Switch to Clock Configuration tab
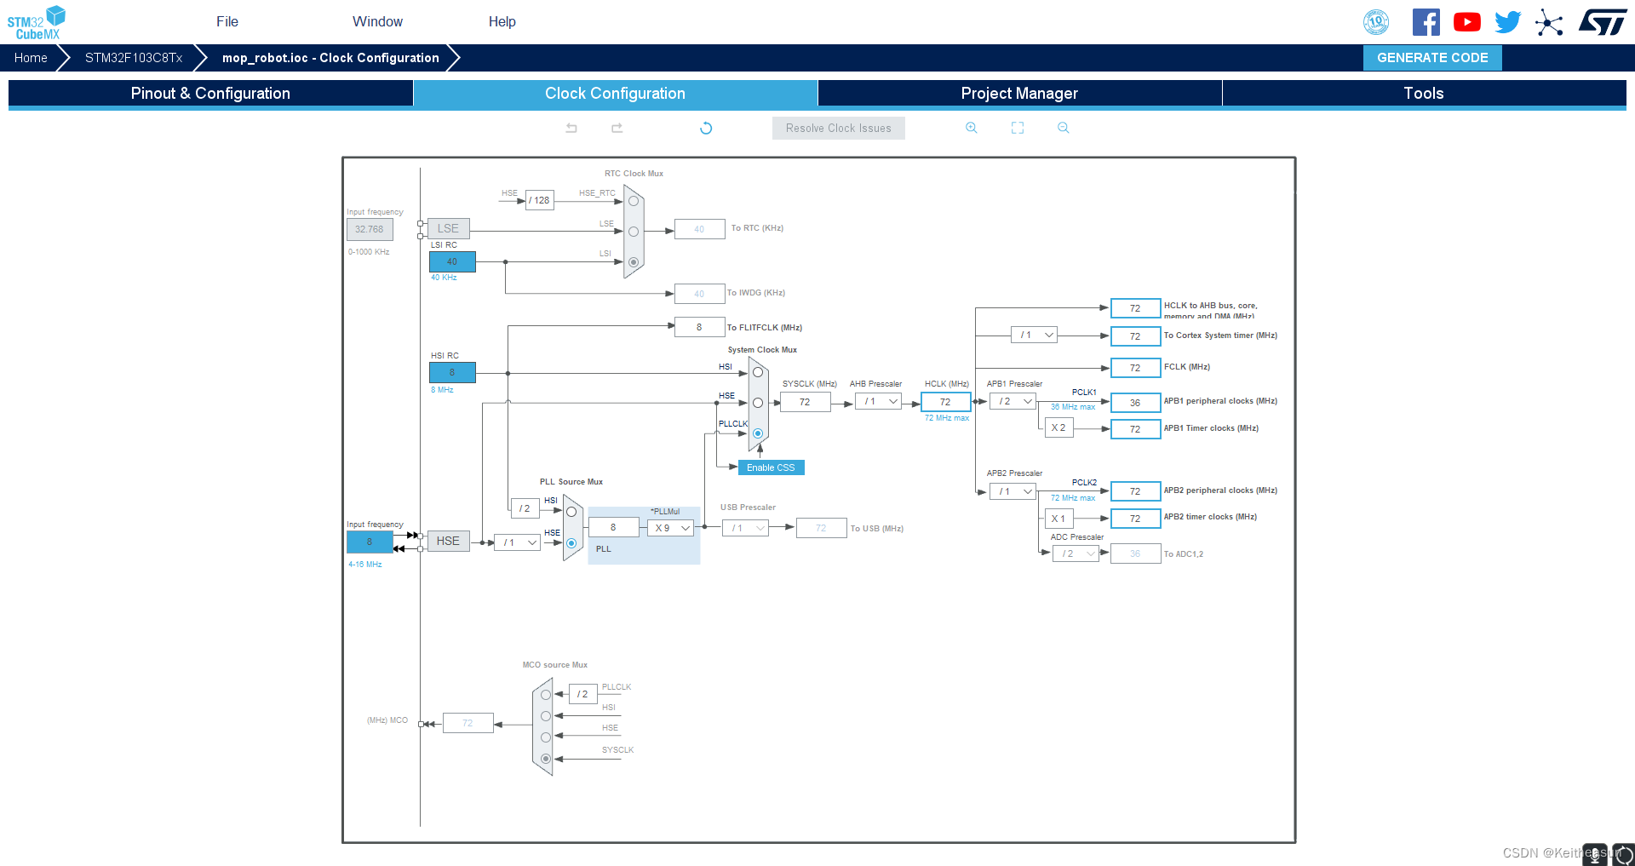This screenshot has width=1635, height=866. 615,94
